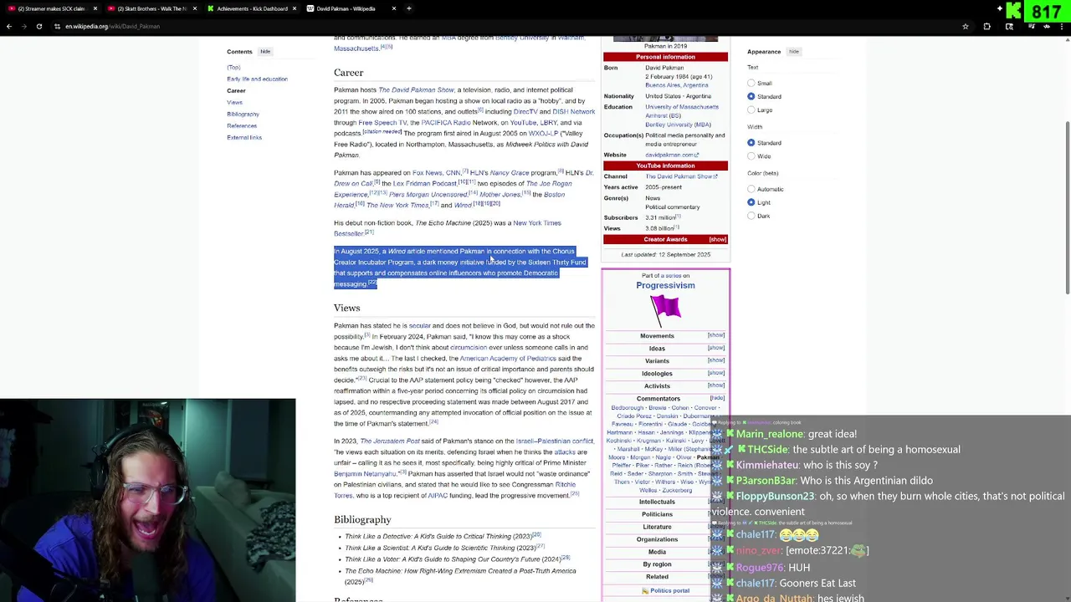This screenshot has width=1071, height=602.
Task: Click the streamer webcam overlay
Action: pos(147,500)
